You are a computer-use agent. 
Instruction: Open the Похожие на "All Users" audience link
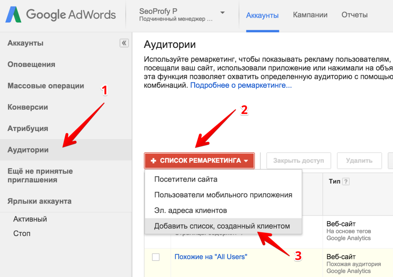click(211, 257)
